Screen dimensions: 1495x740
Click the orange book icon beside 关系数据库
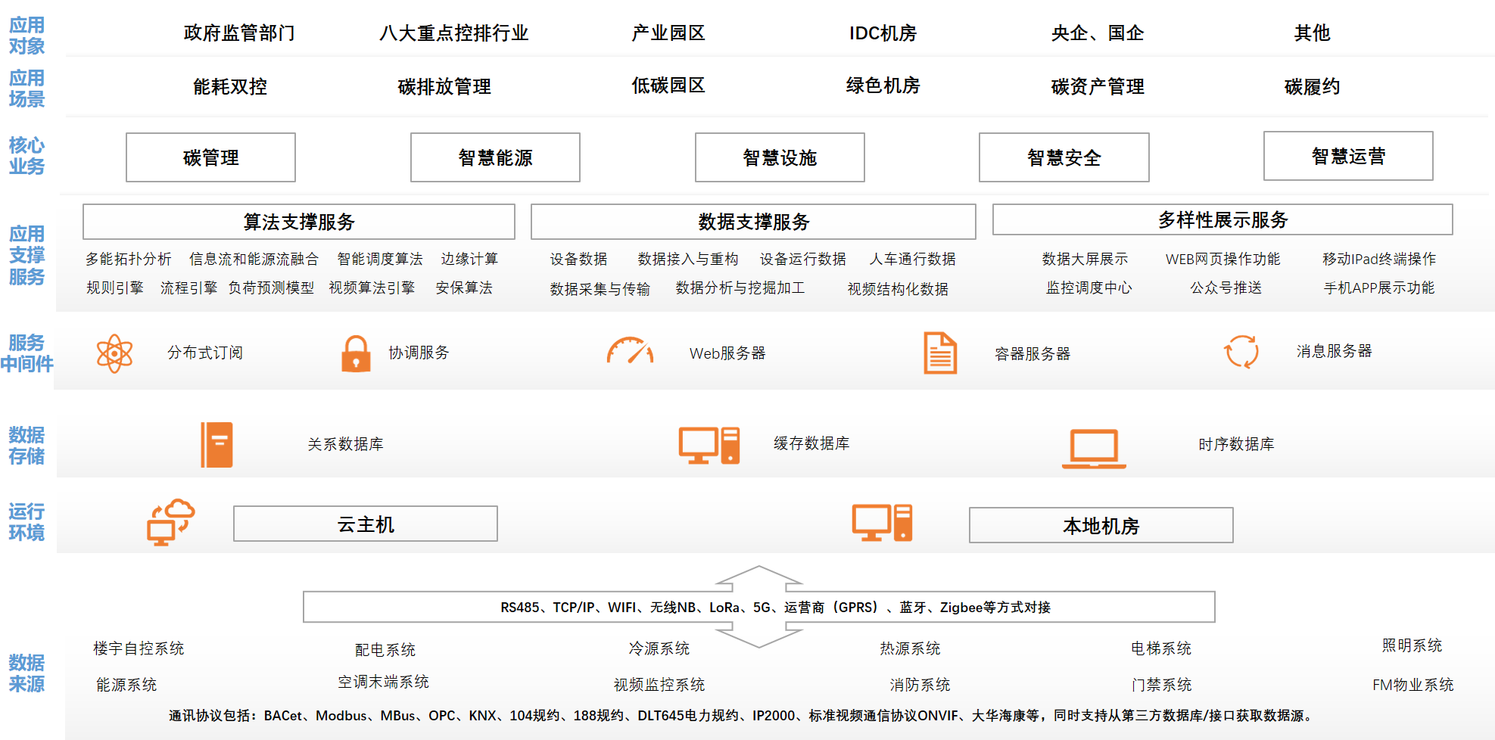[x=216, y=445]
